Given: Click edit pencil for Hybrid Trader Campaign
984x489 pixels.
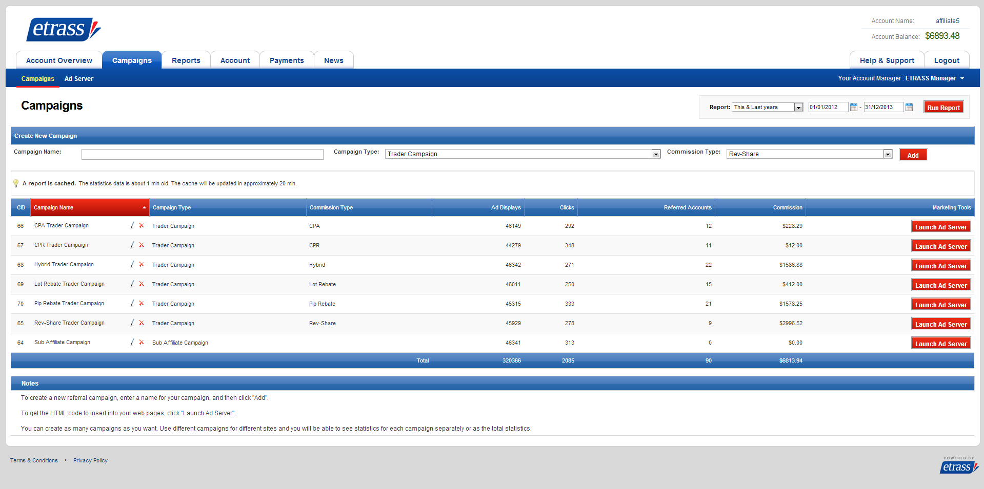Looking at the screenshot, I should click(x=132, y=264).
